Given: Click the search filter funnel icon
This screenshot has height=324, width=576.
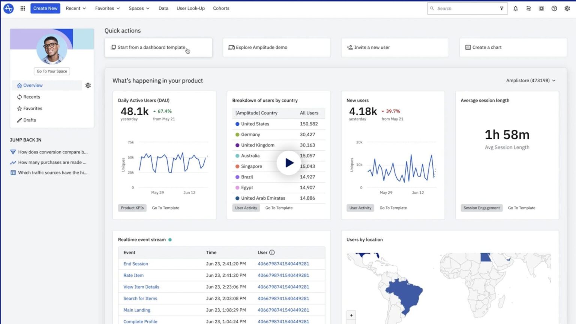Looking at the screenshot, I should coord(501,8).
